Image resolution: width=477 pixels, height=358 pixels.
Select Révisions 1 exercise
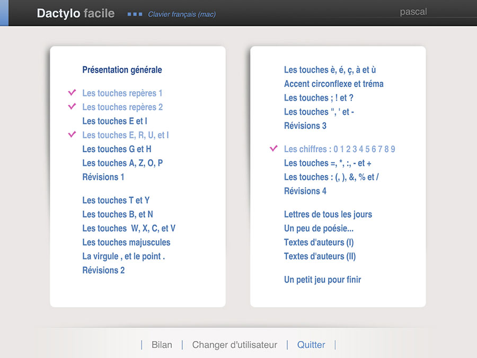pyautogui.click(x=103, y=177)
